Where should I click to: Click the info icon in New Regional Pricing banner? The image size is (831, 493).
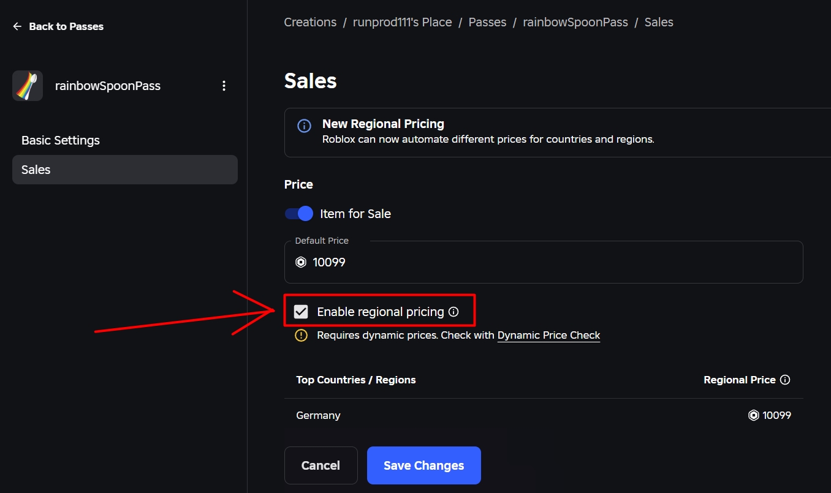click(304, 126)
